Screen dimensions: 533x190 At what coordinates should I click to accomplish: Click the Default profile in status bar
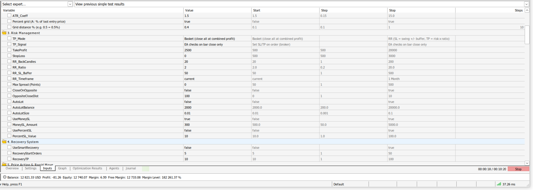(x=339, y=184)
